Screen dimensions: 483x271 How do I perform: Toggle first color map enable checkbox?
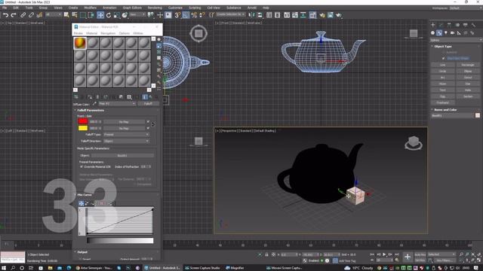click(148, 122)
